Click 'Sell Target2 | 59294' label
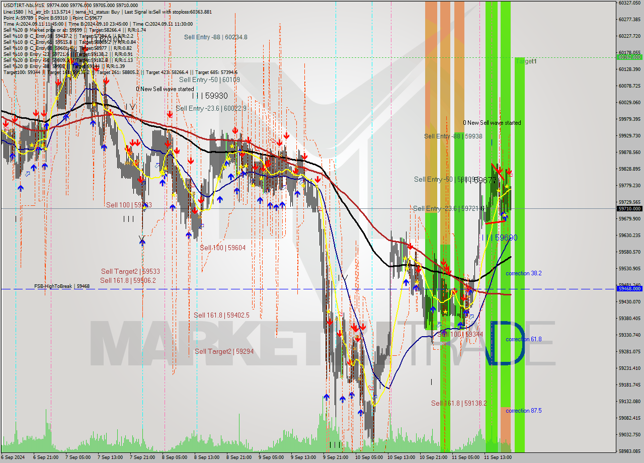The height and width of the screenshot is (463, 644). click(224, 351)
